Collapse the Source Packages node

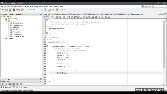click(x=4, y=19)
